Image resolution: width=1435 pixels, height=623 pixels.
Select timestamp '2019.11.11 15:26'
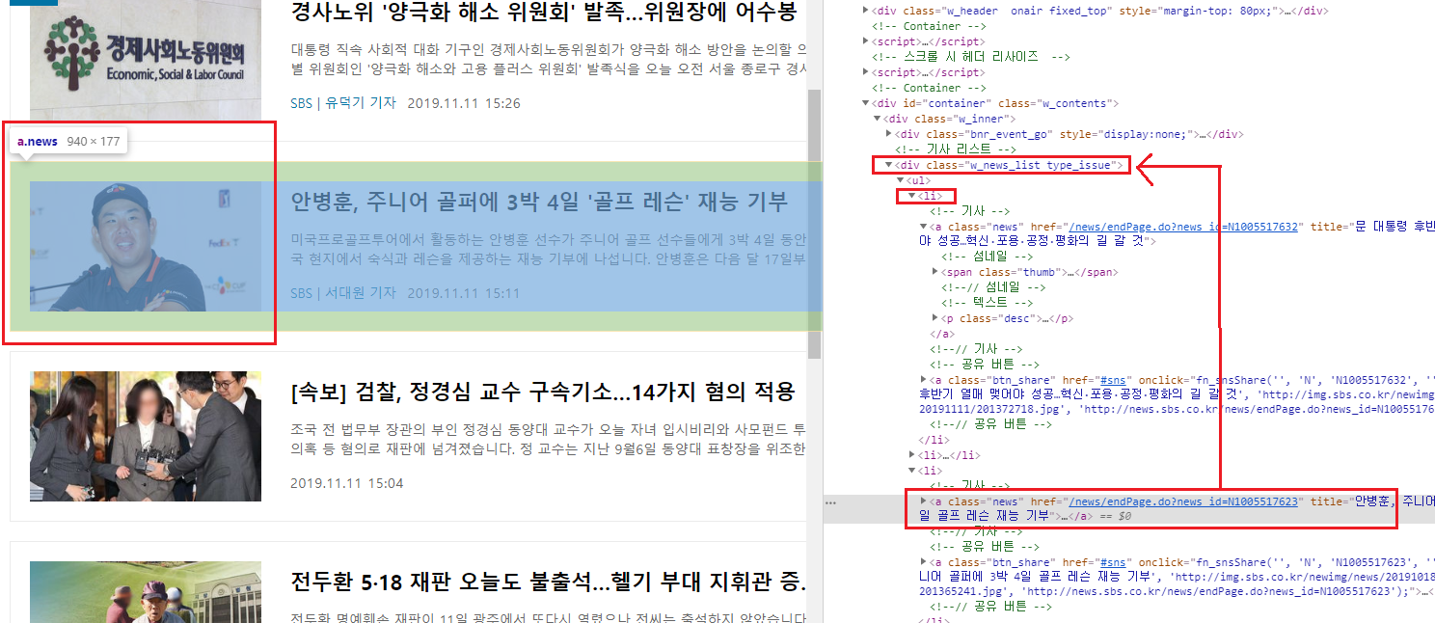click(x=464, y=103)
